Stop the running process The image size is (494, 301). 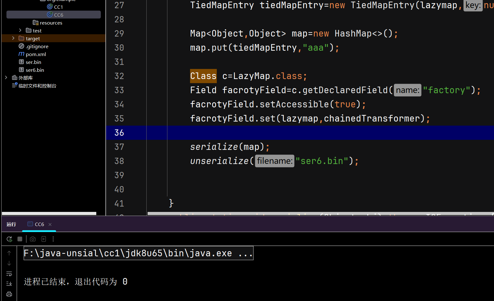pos(20,239)
